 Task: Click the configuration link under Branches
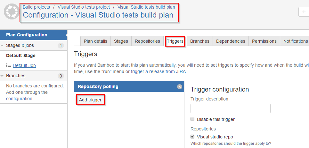(19, 99)
